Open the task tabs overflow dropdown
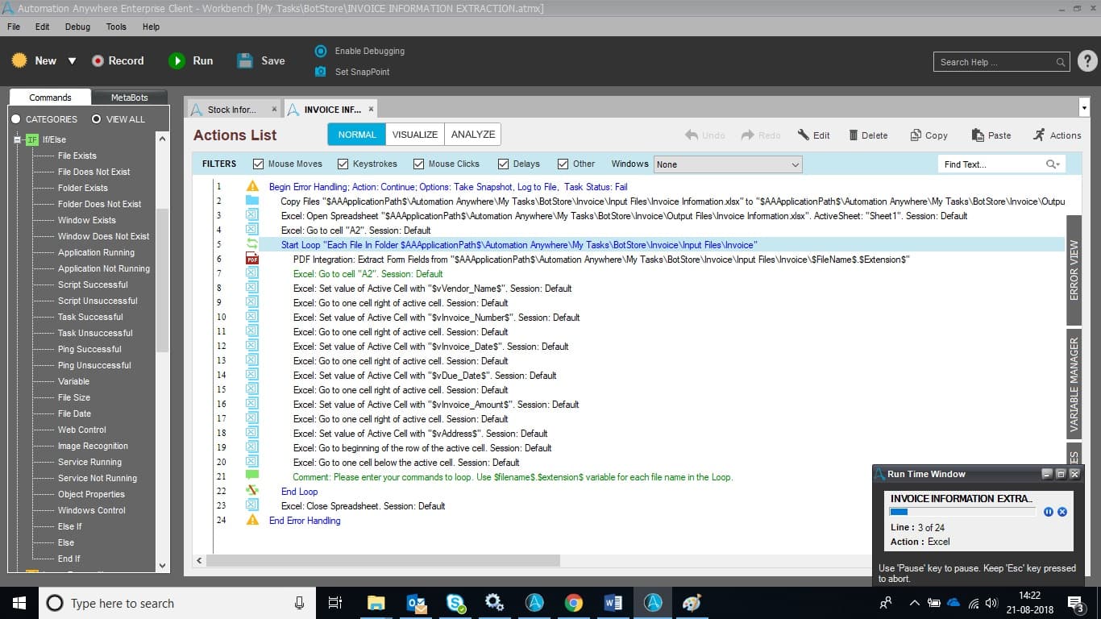 click(x=1083, y=108)
